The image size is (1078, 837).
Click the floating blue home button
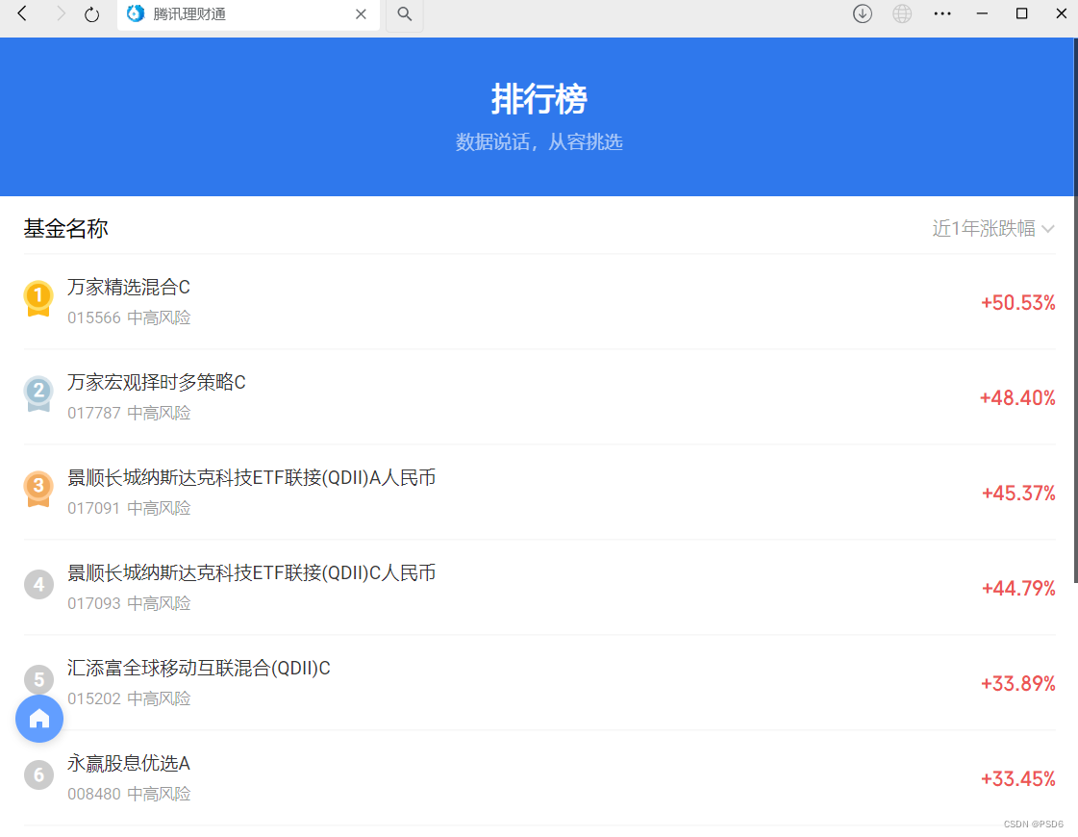click(x=39, y=719)
